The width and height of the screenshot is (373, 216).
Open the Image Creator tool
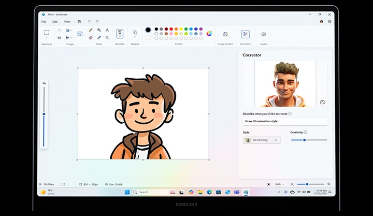click(225, 34)
